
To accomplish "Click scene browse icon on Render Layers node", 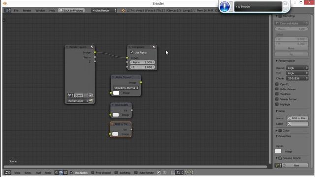I will [x=70, y=95].
